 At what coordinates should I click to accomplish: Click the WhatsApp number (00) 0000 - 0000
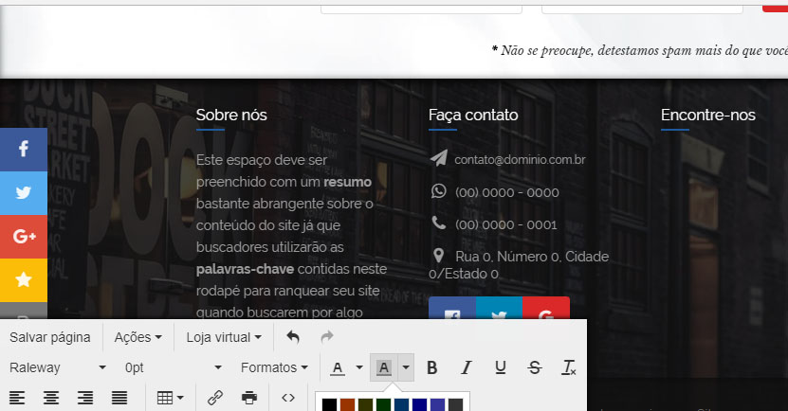[x=507, y=192]
